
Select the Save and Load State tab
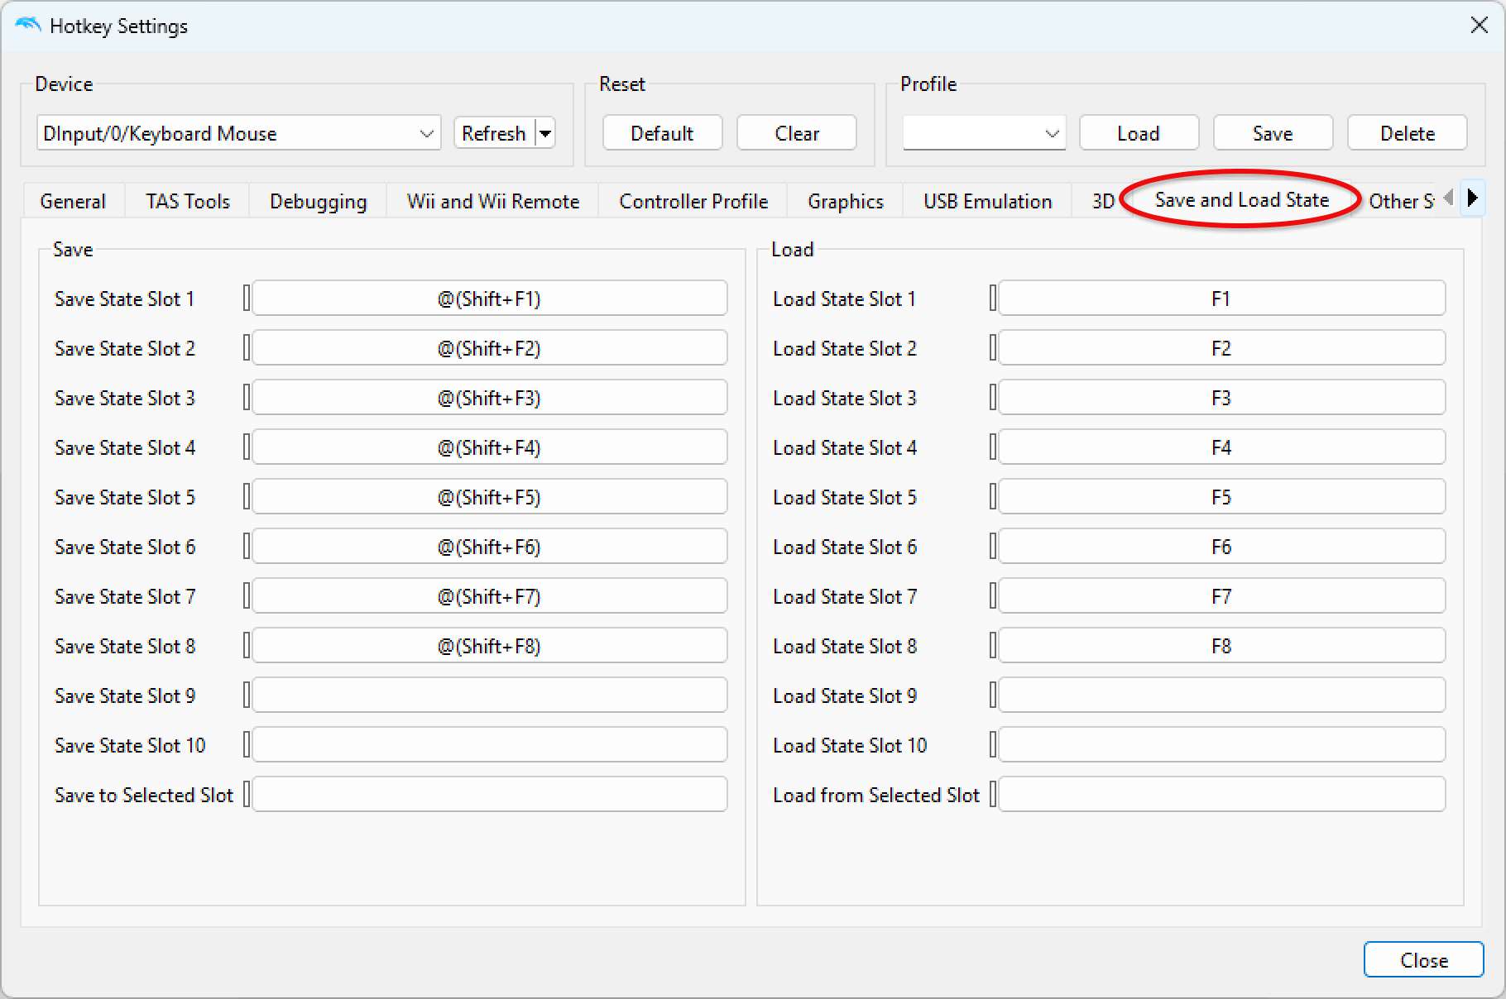click(x=1241, y=199)
